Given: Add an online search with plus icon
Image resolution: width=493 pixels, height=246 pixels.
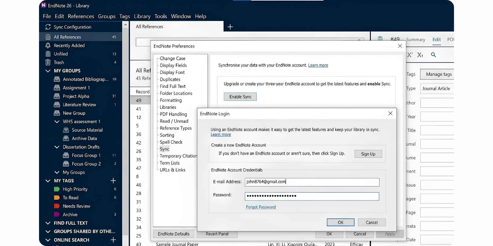Looking at the screenshot, I should pos(113,240).
